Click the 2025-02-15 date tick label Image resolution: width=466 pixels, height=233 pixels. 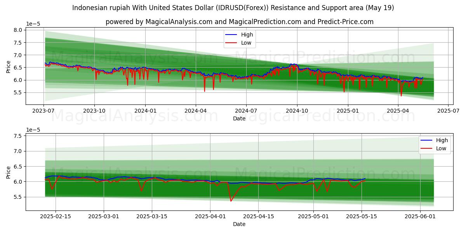click(56, 216)
